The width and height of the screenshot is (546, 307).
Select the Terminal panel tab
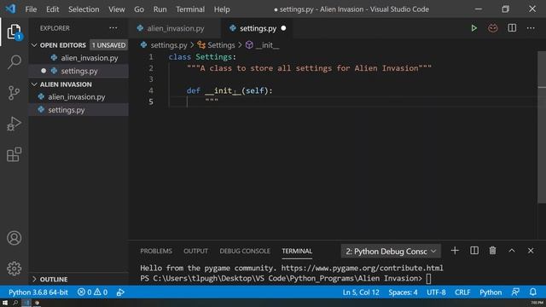[x=297, y=251]
